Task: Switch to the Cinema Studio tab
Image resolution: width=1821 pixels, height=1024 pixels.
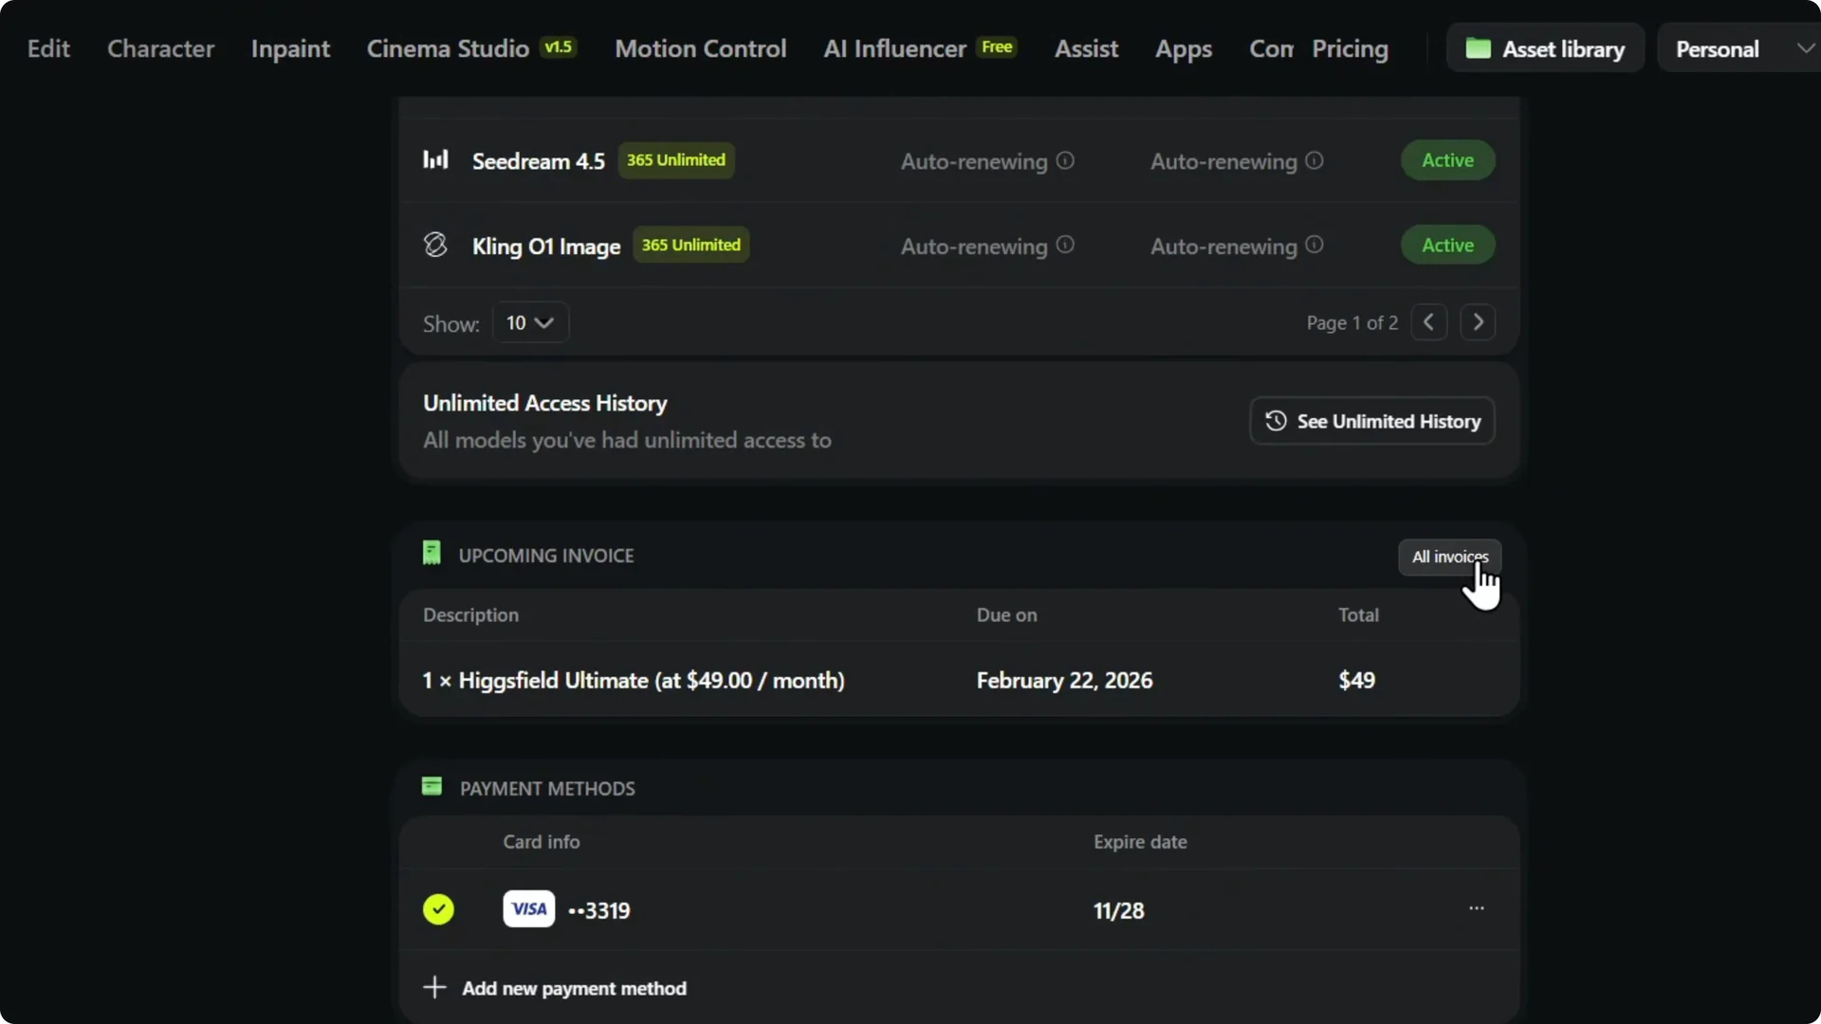Action: pos(448,48)
